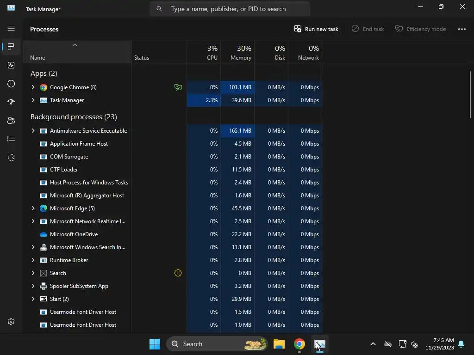The width and height of the screenshot is (474, 355).
Task: Sort processes by Network column
Action: point(306,52)
